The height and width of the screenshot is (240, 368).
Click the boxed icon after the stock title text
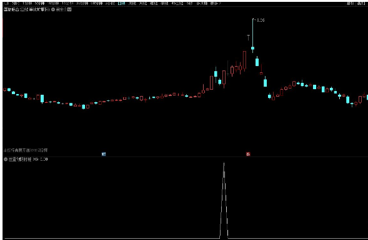tap(69, 9)
